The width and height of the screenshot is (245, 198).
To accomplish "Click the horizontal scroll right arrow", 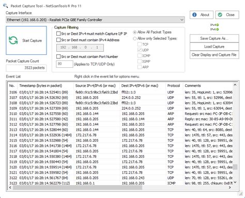I will coord(230,188).
